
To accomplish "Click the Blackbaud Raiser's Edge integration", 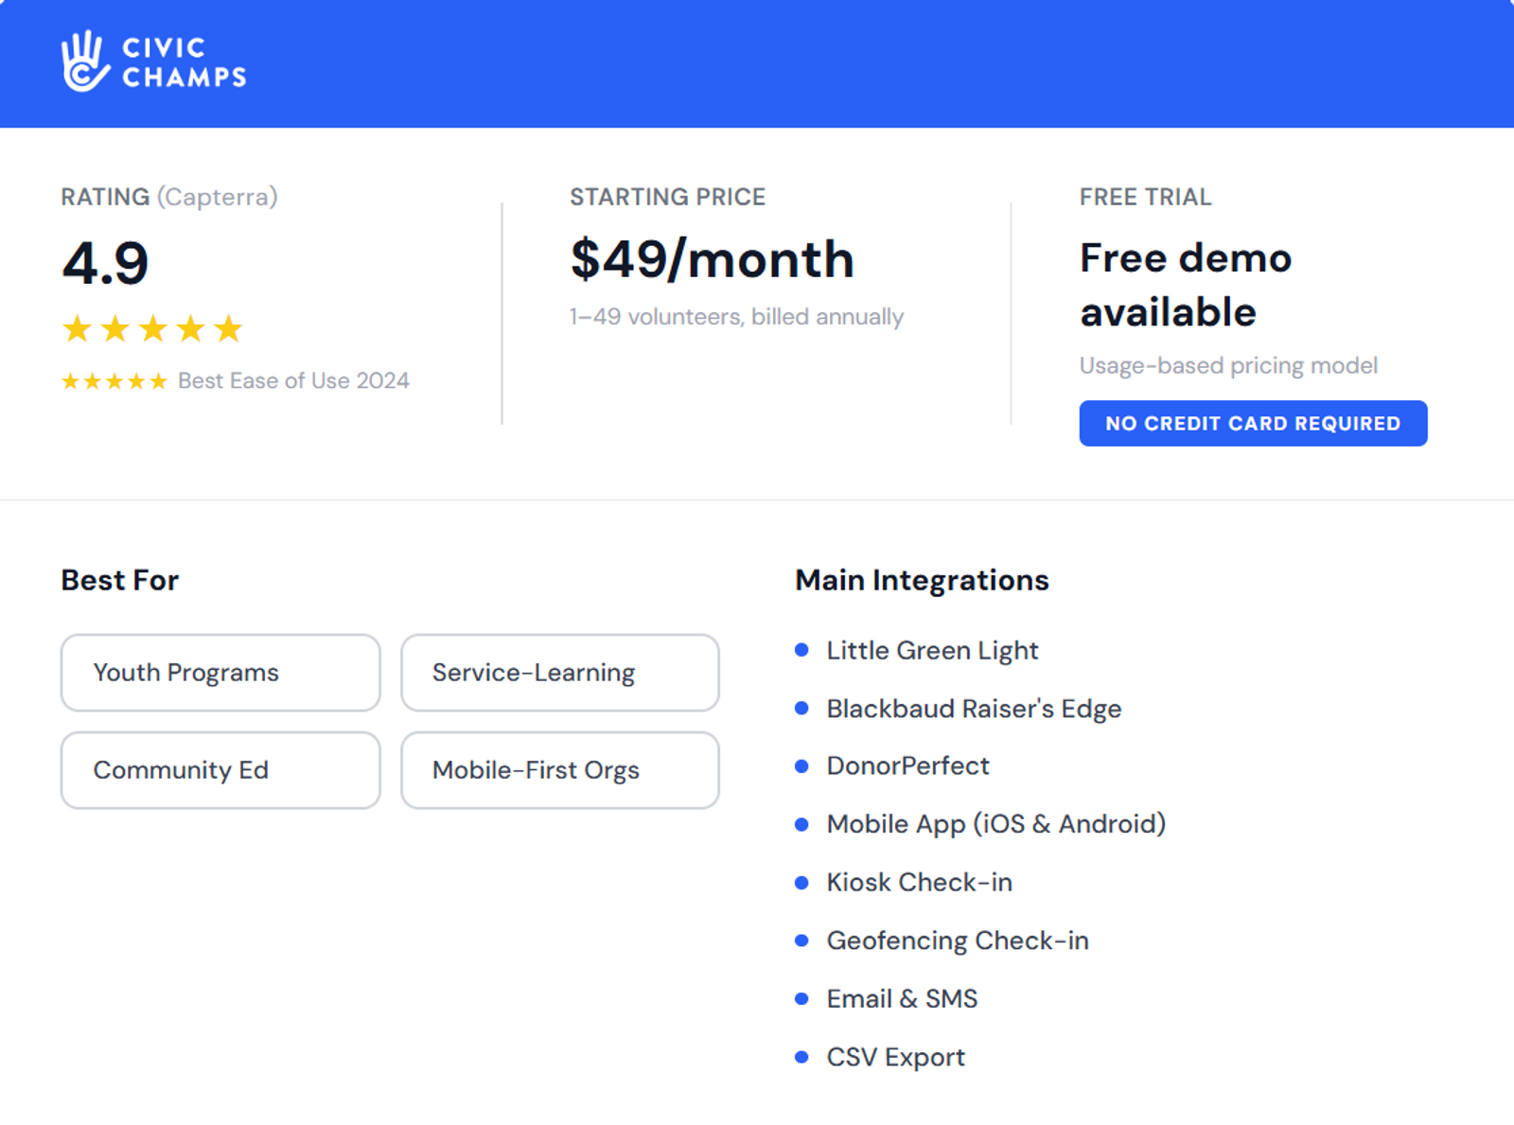I will tap(974, 709).
